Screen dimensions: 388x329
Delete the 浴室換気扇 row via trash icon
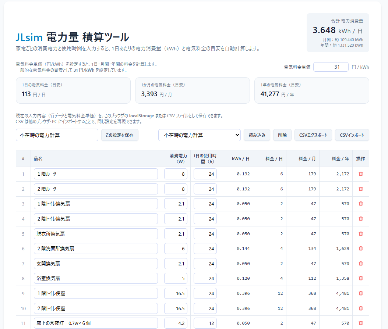pyautogui.click(x=360, y=278)
